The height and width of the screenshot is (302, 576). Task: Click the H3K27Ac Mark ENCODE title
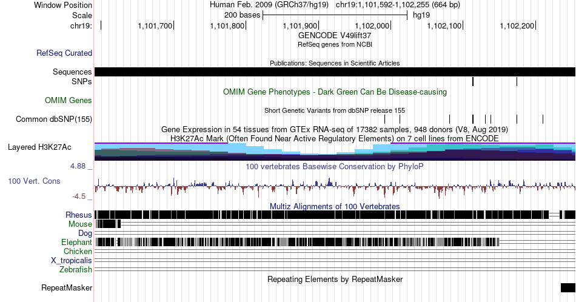[335, 138]
